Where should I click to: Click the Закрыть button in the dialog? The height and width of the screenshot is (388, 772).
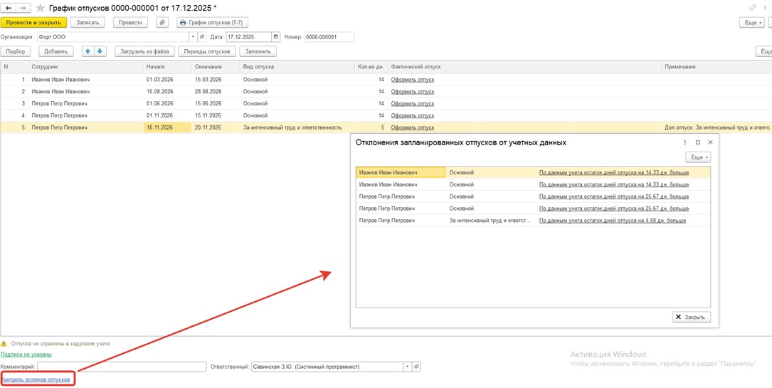(691, 317)
